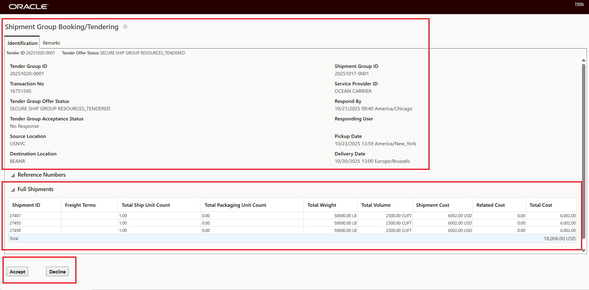589x290 pixels.
Task: Click the Shipment ID column header
Action: (26, 205)
